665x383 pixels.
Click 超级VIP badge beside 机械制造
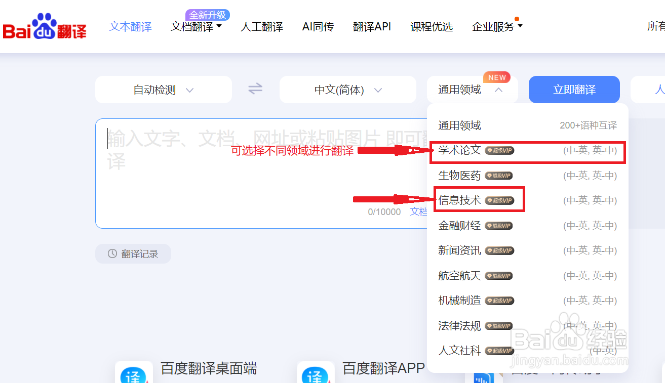[x=499, y=301]
